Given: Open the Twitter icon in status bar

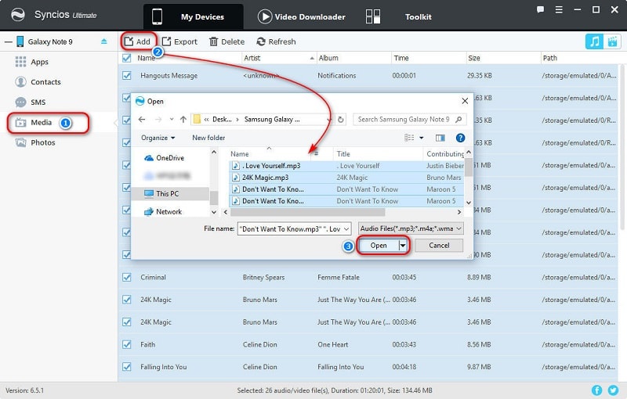Looking at the screenshot, I should (613, 390).
